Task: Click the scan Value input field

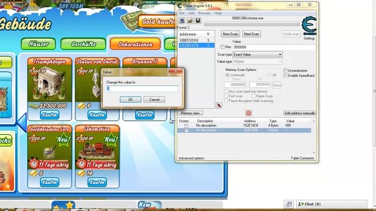Action: [x=274, y=47]
